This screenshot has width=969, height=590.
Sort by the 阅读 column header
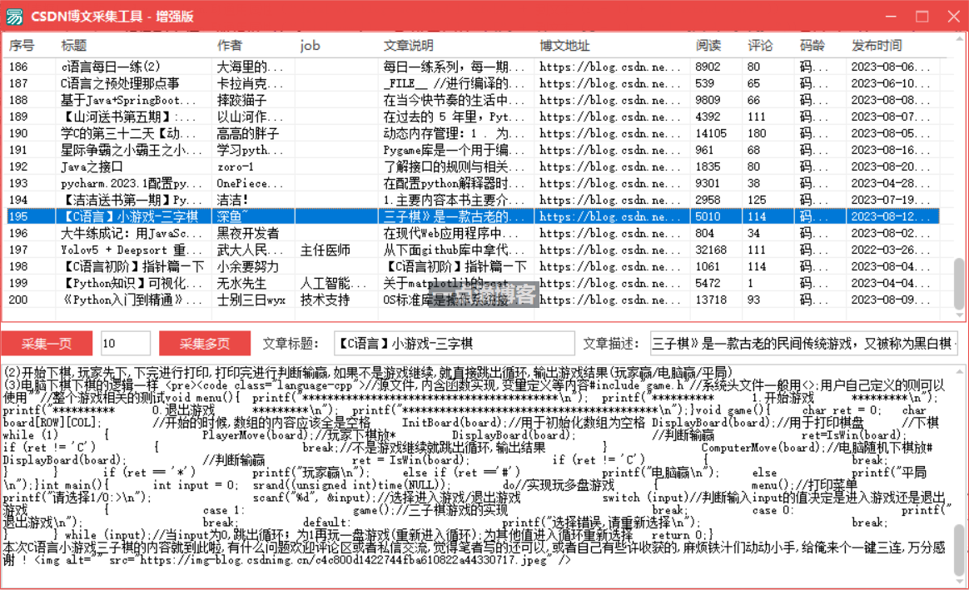(708, 45)
